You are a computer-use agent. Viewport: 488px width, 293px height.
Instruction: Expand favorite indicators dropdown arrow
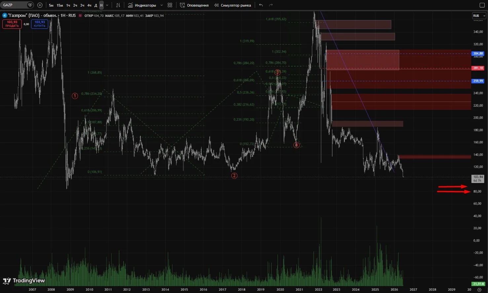coord(162,5)
